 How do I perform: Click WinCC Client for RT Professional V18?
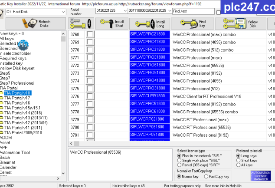point(207,96)
